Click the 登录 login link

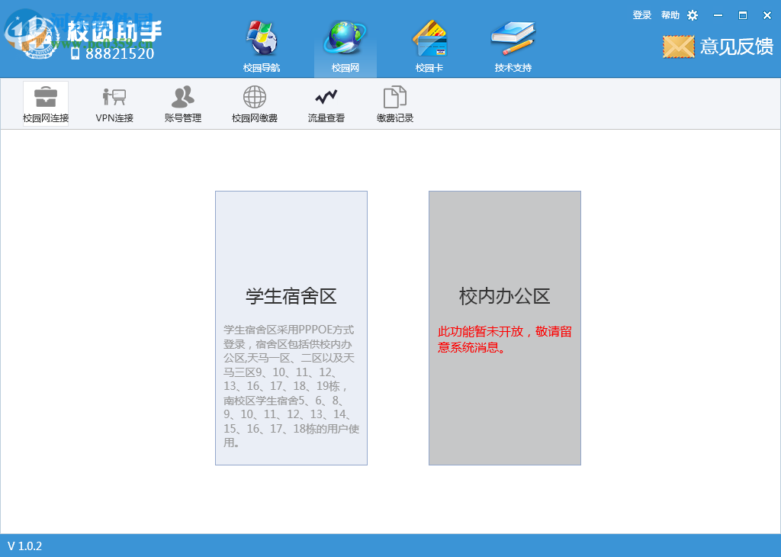pyautogui.click(x=641, y=14)
